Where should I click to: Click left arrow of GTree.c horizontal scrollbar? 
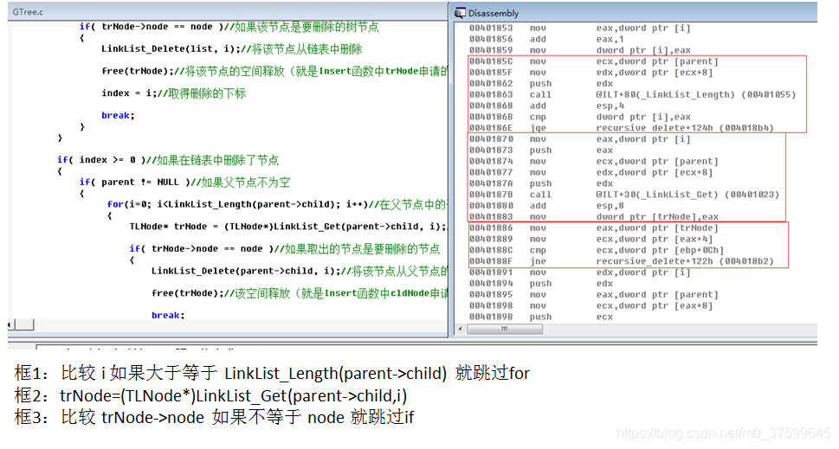click(10, 324)
